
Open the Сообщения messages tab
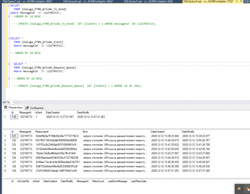[35, 108]
